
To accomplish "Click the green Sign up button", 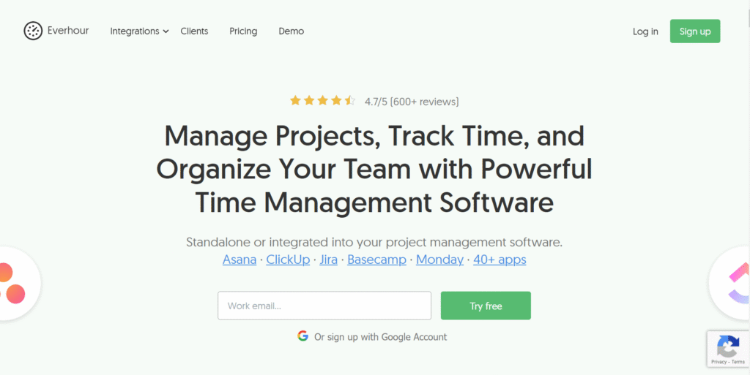I will click(x=695, y=31).
